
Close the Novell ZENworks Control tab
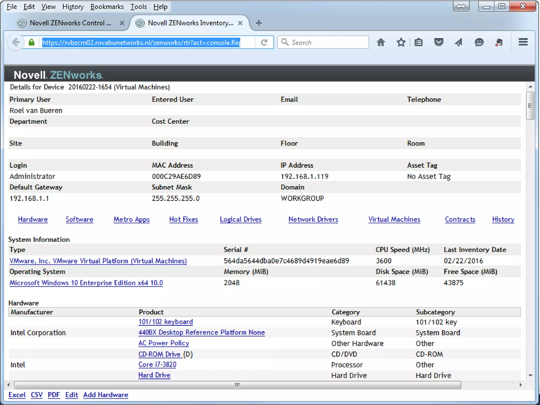pos(122,23)
